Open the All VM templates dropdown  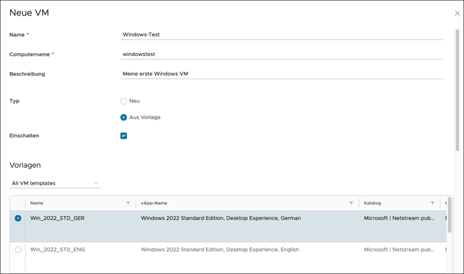[x=55, y=183]
